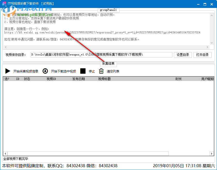Screen dimensions: 217x170
Task: Maximize the window
Action: (205, 4)
